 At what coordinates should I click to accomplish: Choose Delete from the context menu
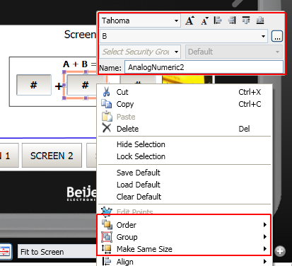[185, 129]
